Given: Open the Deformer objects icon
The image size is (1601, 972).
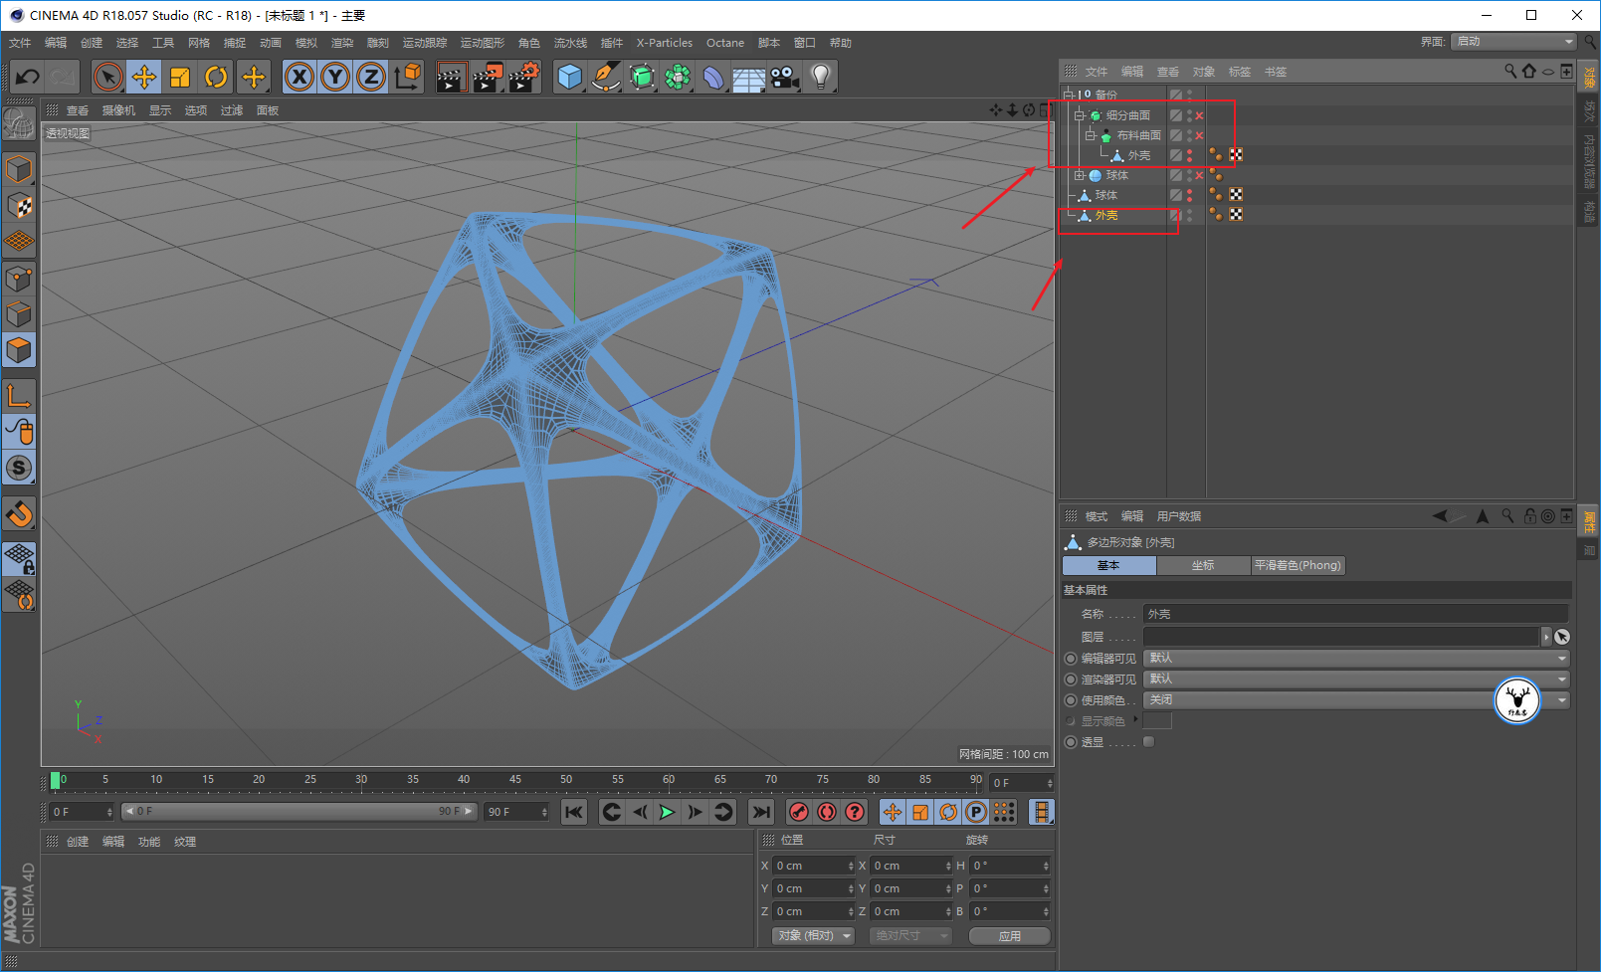Looking at the screenshot, I should pos(713,77).
